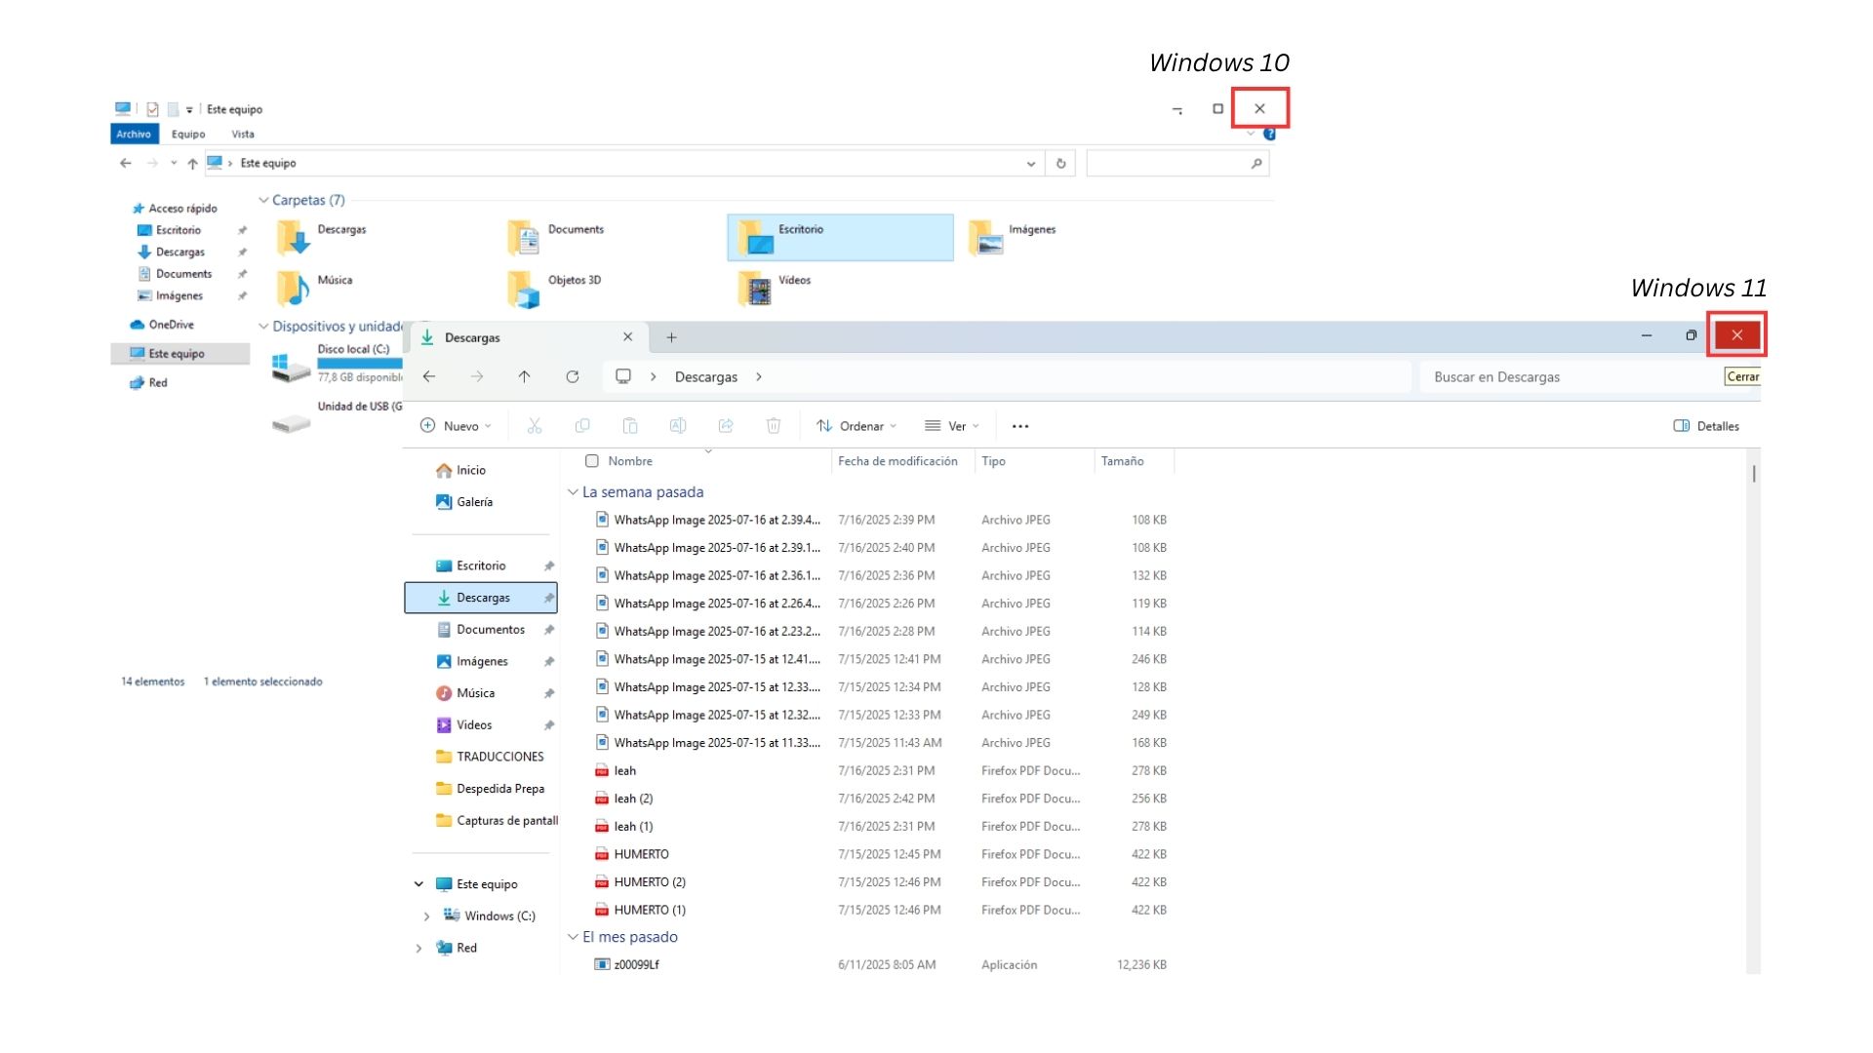The image size is (1873, 1053).
Task: Click the delete trash icon
Action: (x=774, y=426)
